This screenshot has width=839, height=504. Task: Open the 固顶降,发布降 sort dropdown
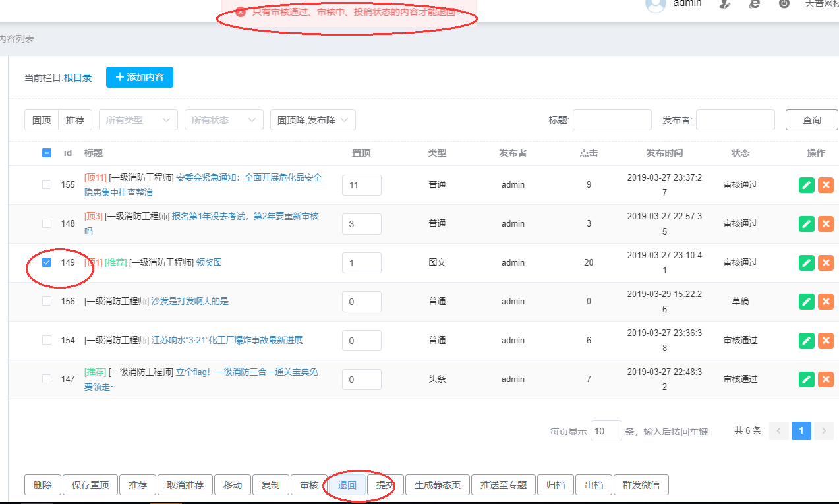click(x=313, y=120)
